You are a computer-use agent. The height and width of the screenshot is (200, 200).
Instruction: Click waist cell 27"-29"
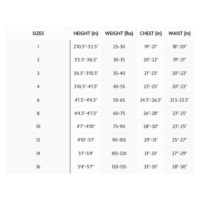coord(179,154)
